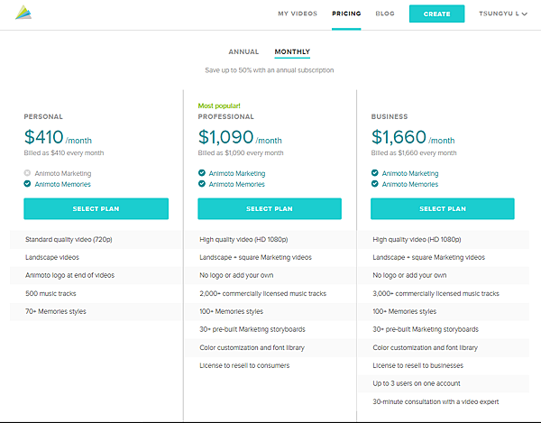Click Personal plan's Animoto Memories check icon
541x423 pixels.
tap(27, 184)
